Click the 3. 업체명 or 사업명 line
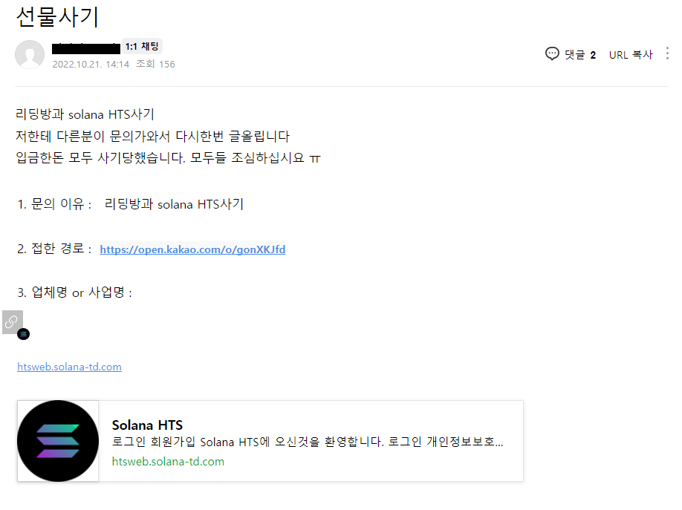The image size is (682, 510). (74, 292)
